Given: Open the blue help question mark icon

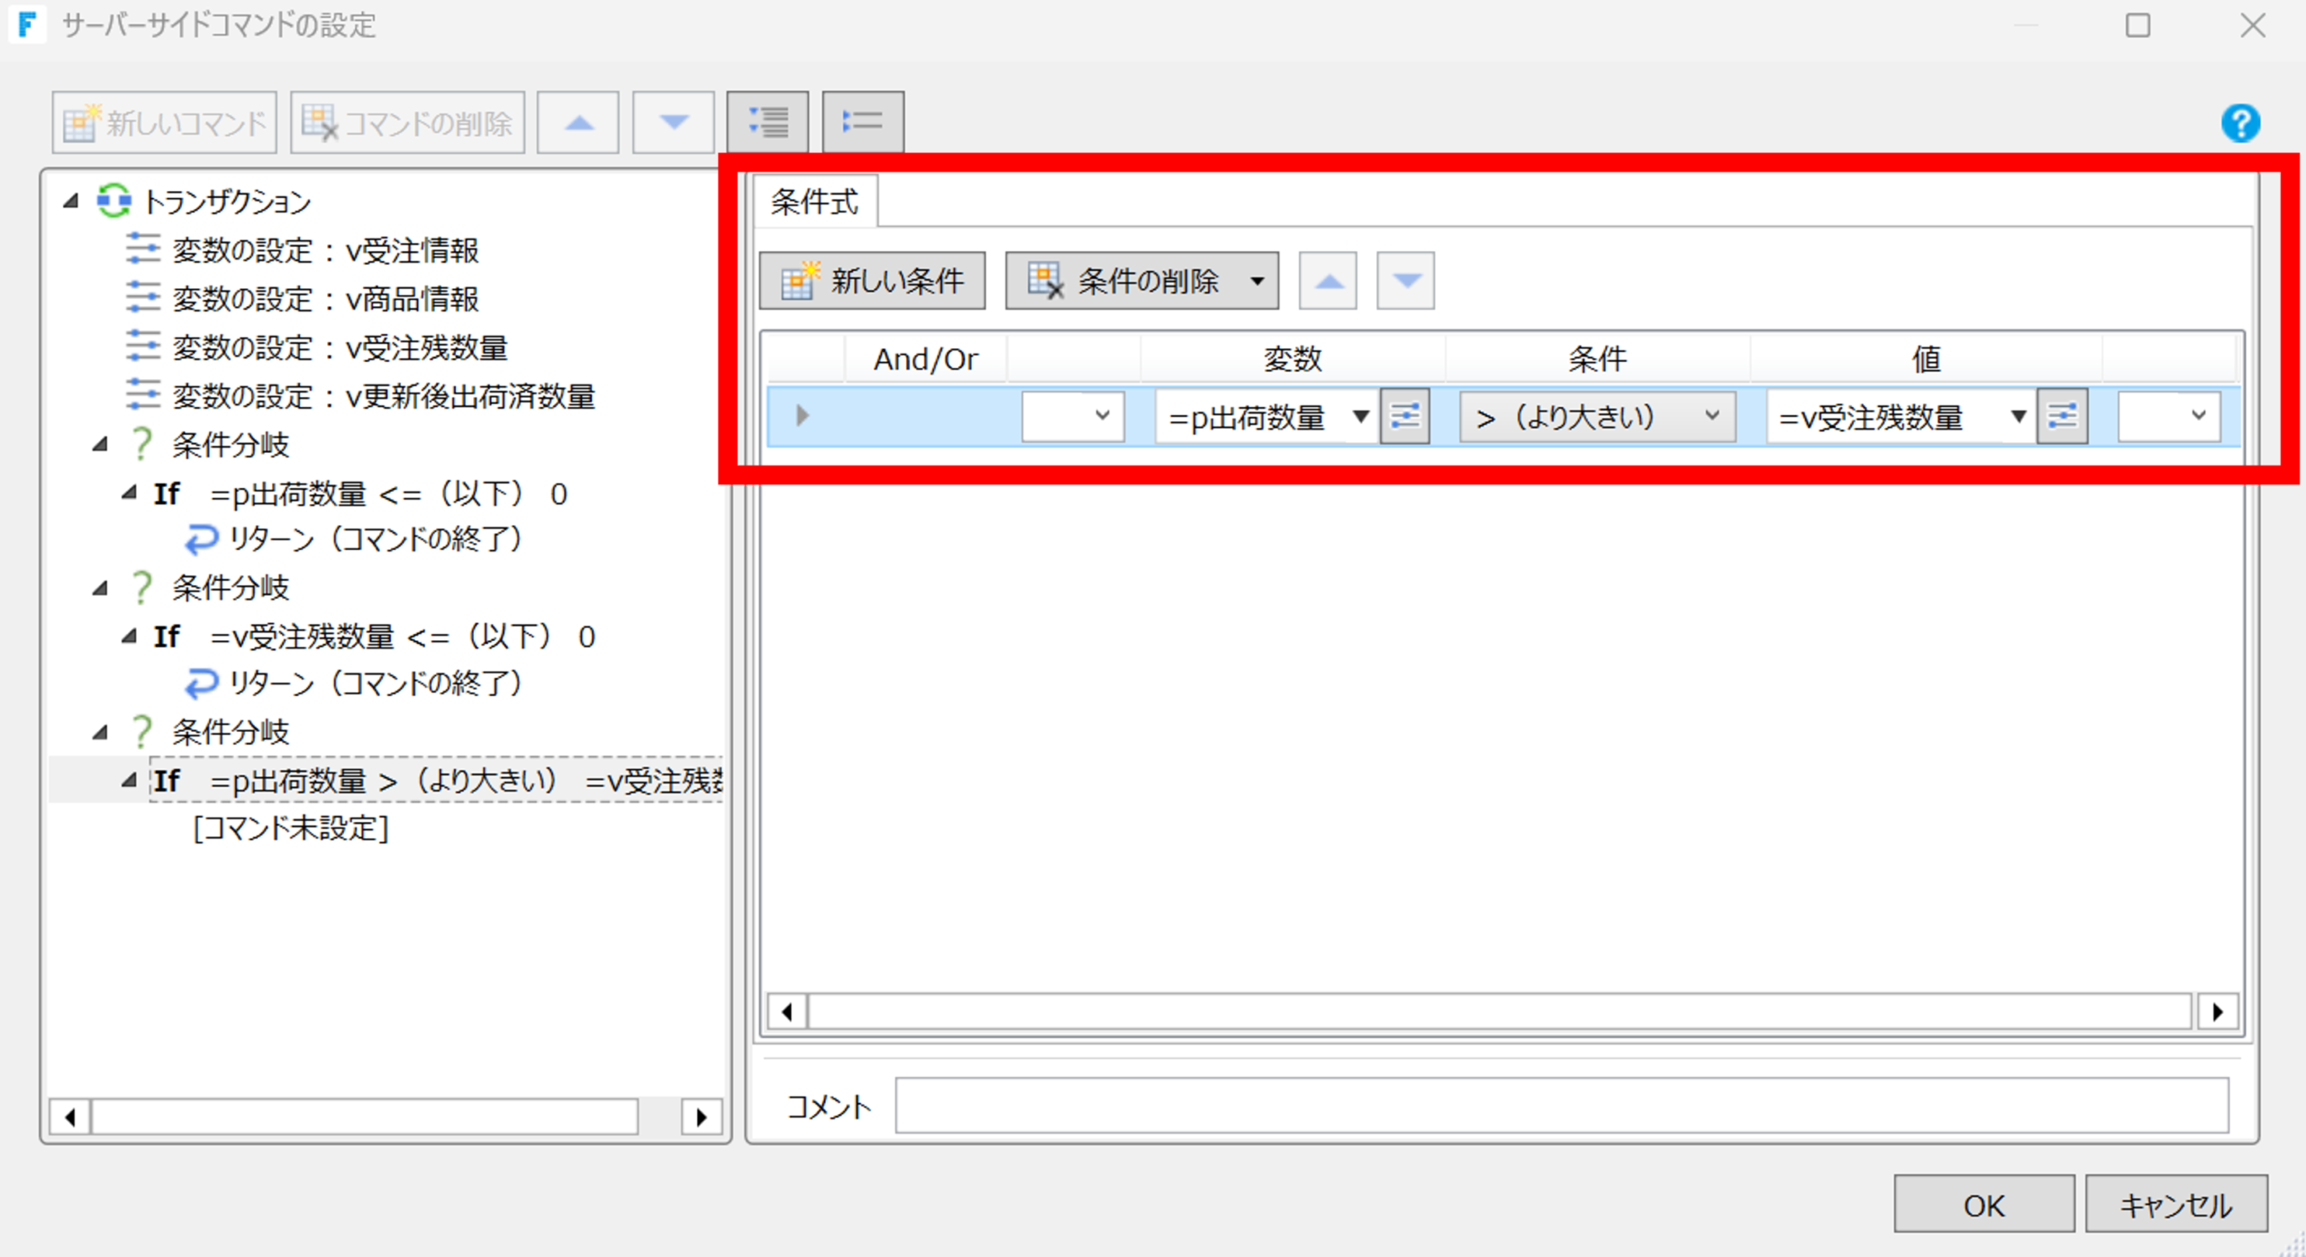Looking at the screenshot, I should tap(2240, 123).
